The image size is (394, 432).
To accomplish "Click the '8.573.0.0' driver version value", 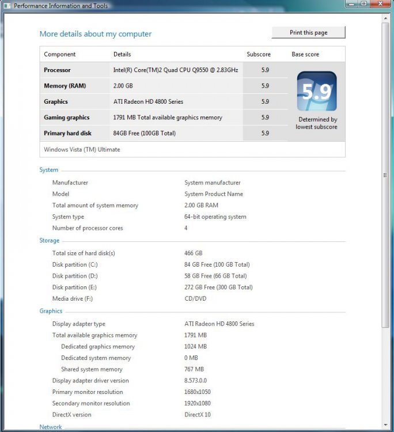I will [x=195, y=381].
